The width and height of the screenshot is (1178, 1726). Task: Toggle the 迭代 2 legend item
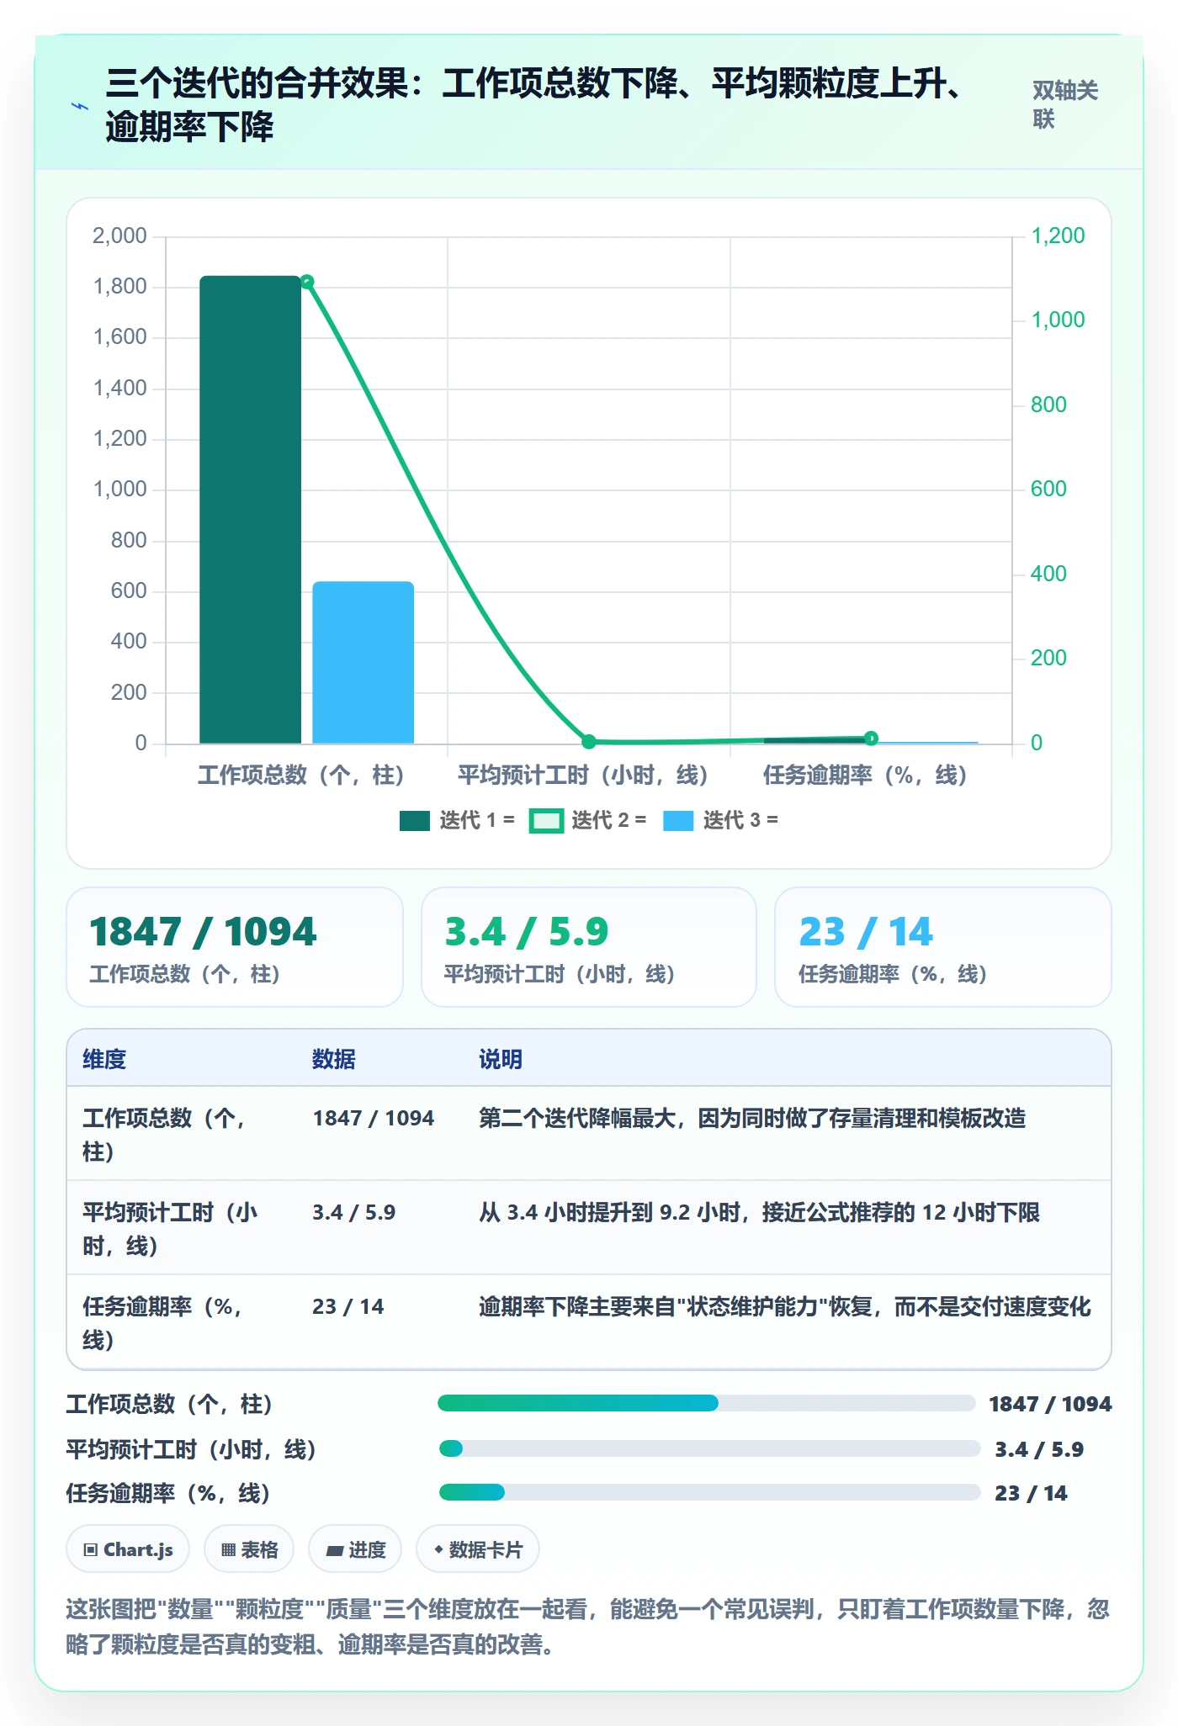[588, 820]
